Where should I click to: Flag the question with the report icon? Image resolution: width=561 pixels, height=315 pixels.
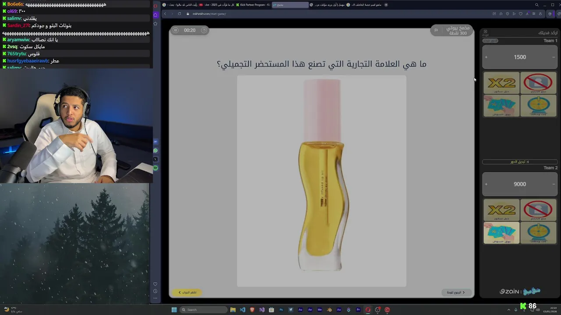tap(436, 30)
